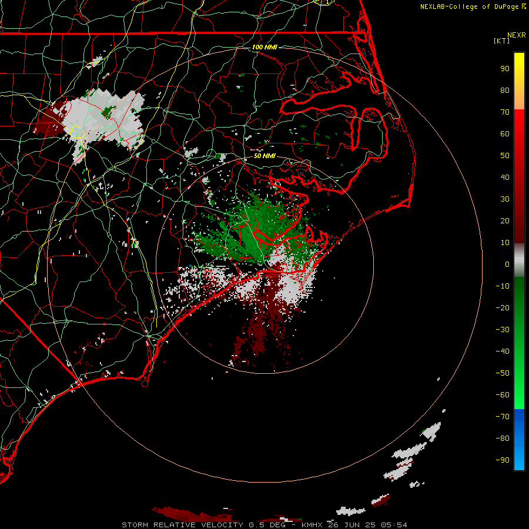Click the 70 value on velocity scale
The height and width of the screenshot is (529, 529).
pyautogui.click(x=505, y=112)
